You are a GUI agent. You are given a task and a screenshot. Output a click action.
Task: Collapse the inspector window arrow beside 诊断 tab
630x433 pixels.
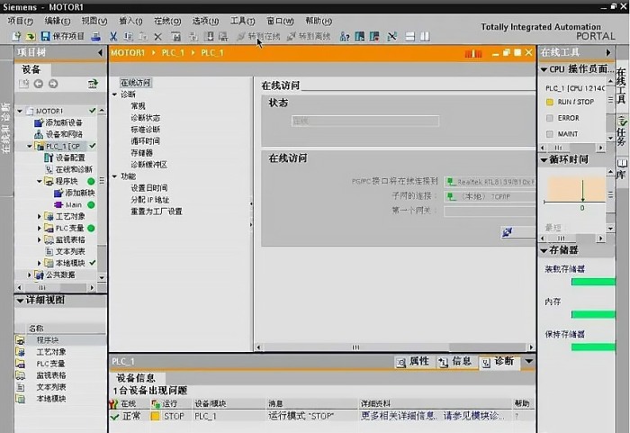click(529, 361)
